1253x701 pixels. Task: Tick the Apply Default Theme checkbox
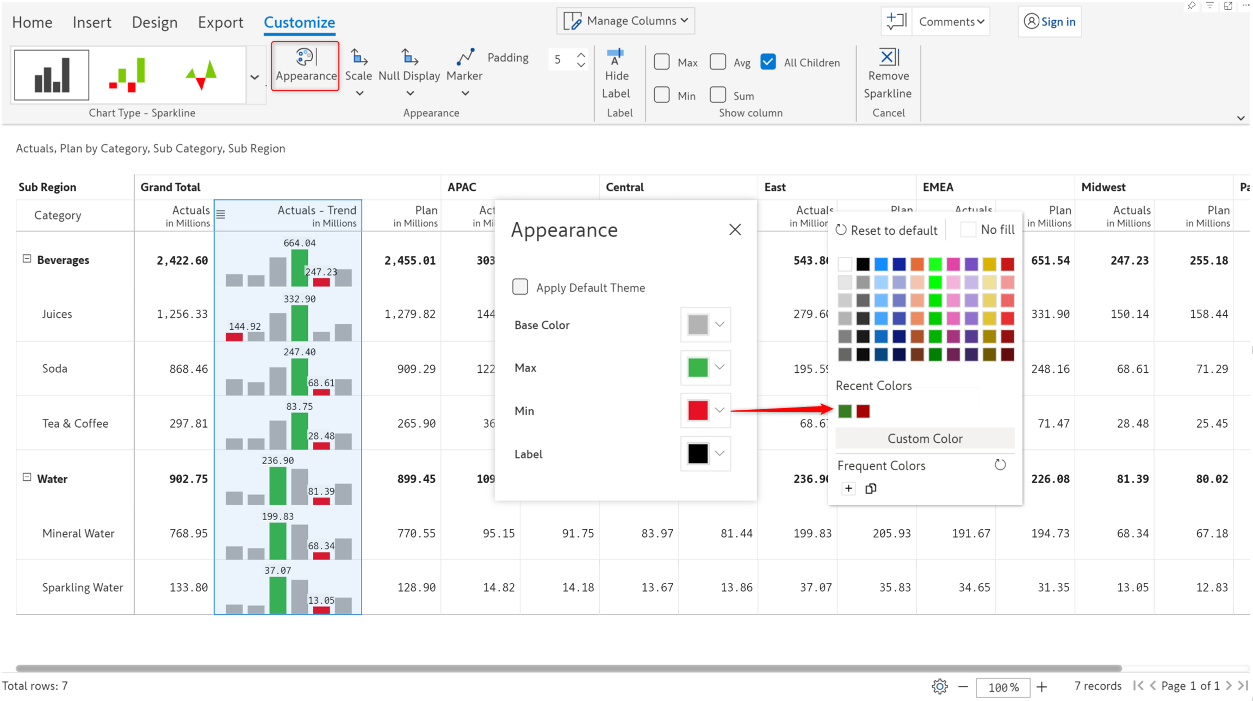tap(520, 287)
